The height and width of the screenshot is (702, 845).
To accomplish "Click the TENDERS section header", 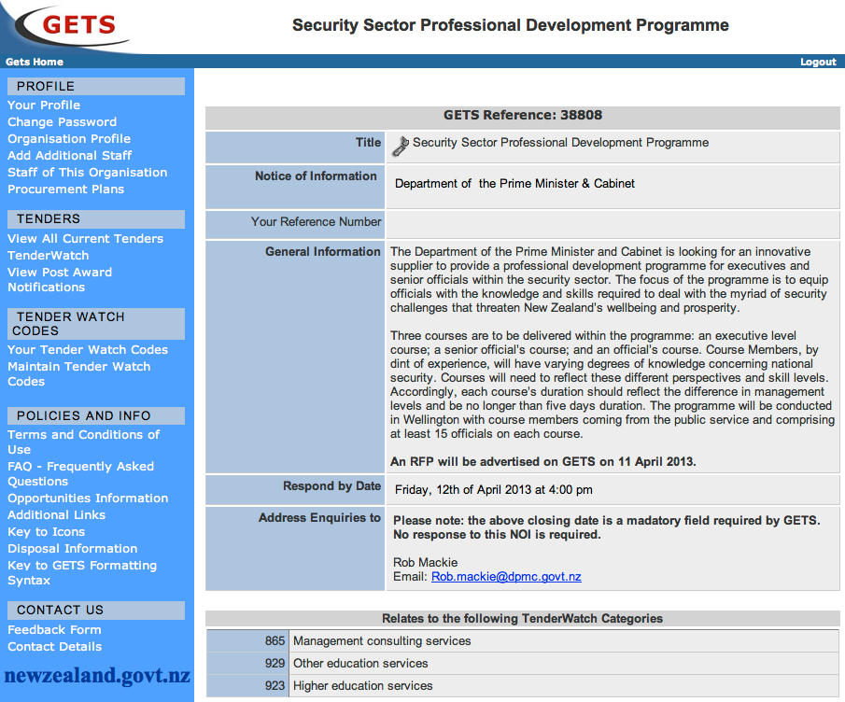I will coord(96,218).
